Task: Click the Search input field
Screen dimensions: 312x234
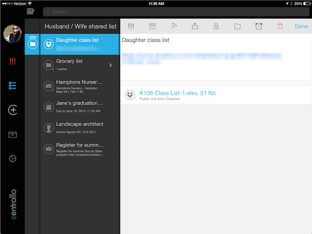Action: (174, 11)
